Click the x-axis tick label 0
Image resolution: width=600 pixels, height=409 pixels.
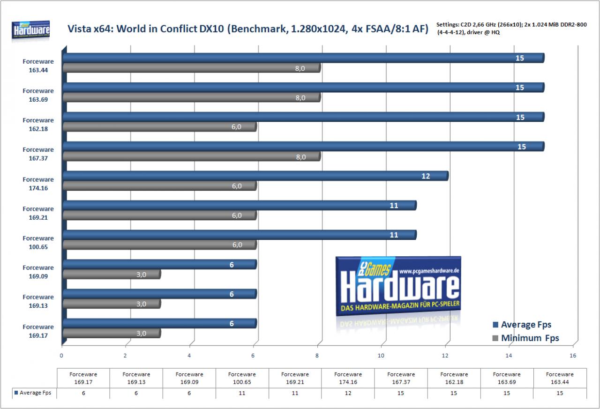pos(61,356)
